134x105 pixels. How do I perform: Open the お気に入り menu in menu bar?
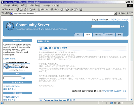pyautogui.click(x=35, y=6)
